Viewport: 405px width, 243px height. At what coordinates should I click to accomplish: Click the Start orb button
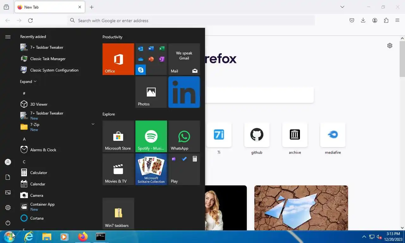click(9, 237)
